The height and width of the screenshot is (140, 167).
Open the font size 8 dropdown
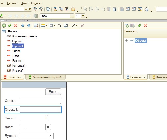pyautogui.click(x=83, y=16)
